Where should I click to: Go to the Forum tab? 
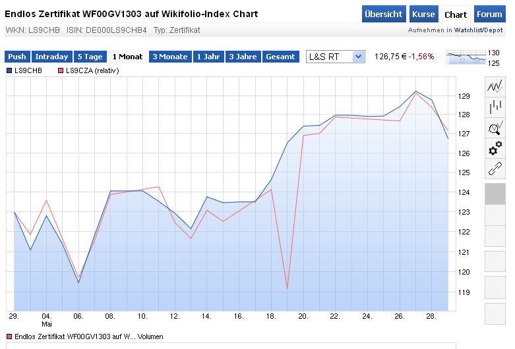pos(489,14)
